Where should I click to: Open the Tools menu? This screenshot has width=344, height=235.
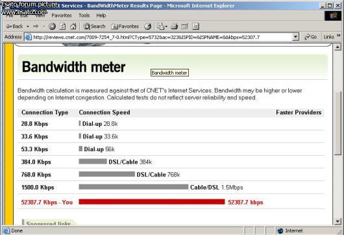pos(84,16)
